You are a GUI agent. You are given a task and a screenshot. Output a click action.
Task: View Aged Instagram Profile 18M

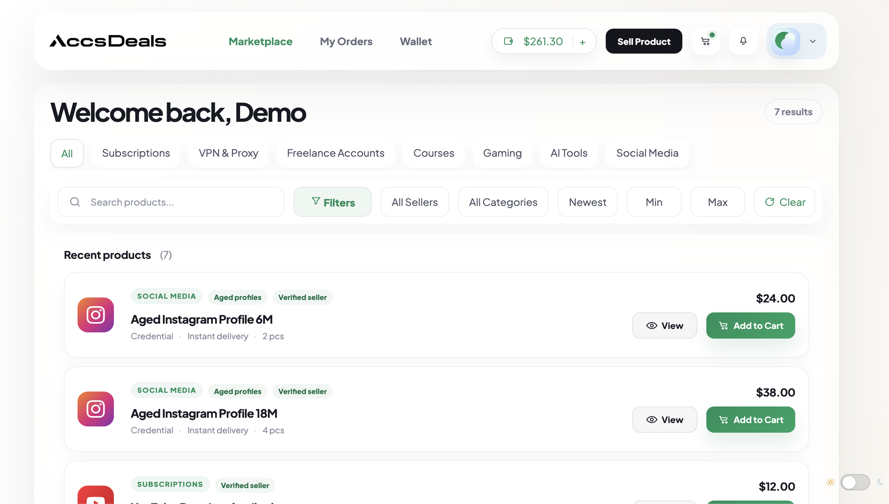665,420
